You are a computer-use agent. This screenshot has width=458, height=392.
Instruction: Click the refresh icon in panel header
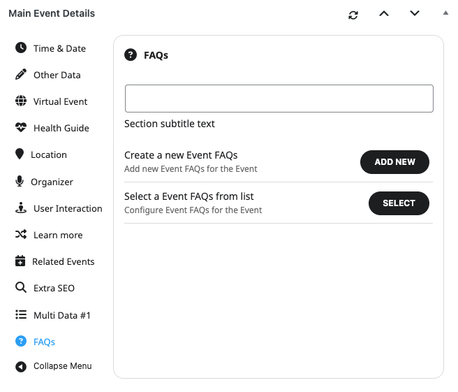pos(353,14)
